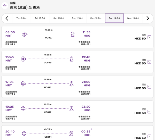Select the Fri, 10 Oct date tab
Image resolution: width=155 pixels, height=140 pixels.
[40, 18]
